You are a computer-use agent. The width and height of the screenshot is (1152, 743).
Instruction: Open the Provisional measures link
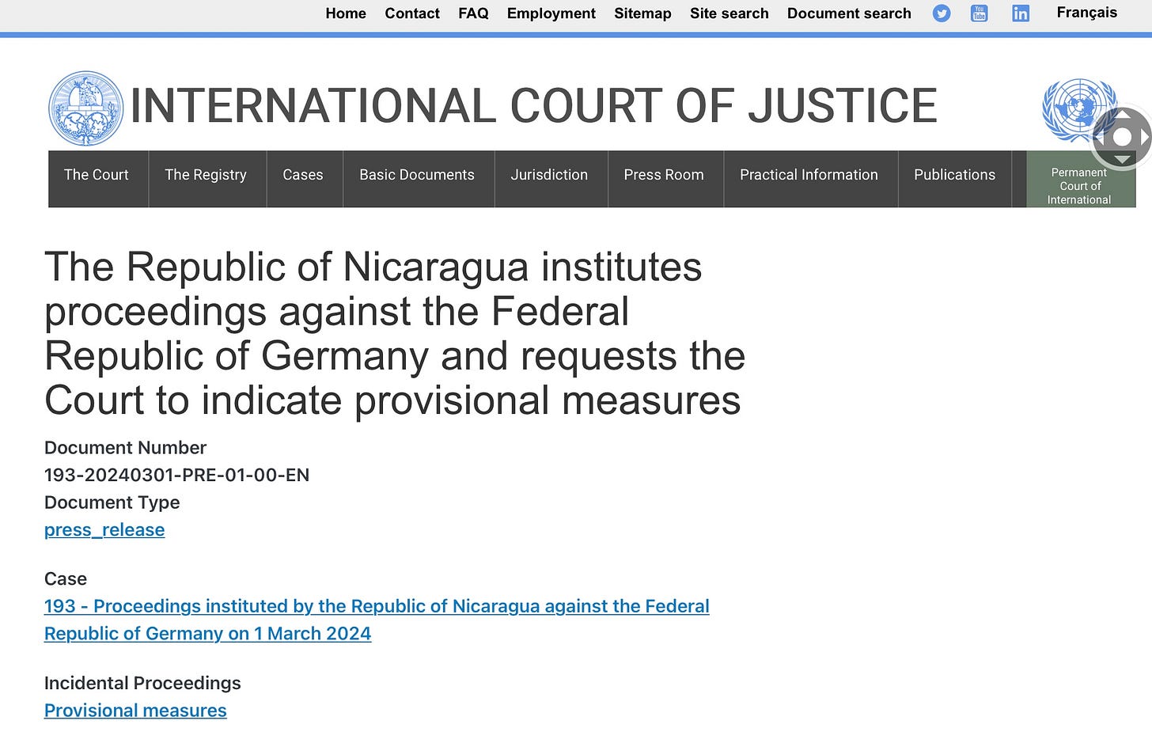click(135, 711)
